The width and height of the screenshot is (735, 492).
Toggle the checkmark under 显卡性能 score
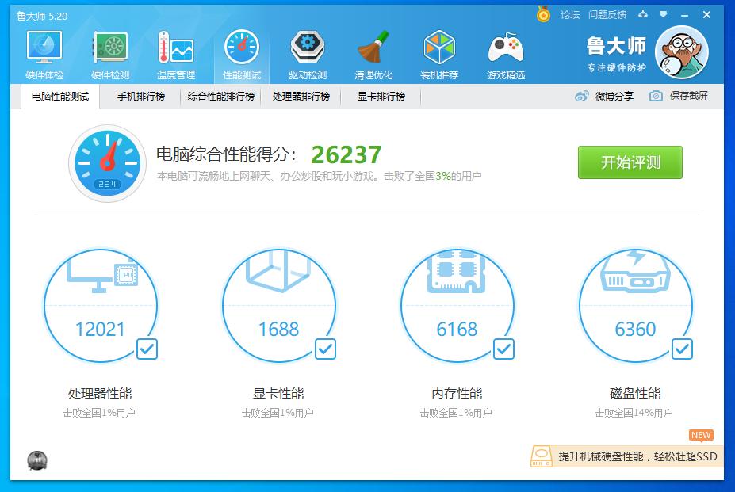324,349
